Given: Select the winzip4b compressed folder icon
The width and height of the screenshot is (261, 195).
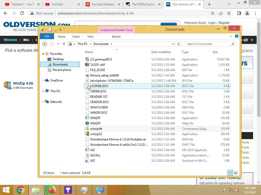Looking at the screenshot, I should point(87,128).
